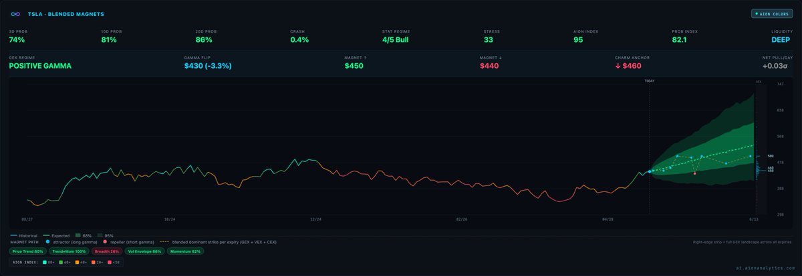This screenshot has height=276, width=802.
Task: Click the 80+ AION index color swatch
Action: [x=45, y=263]
